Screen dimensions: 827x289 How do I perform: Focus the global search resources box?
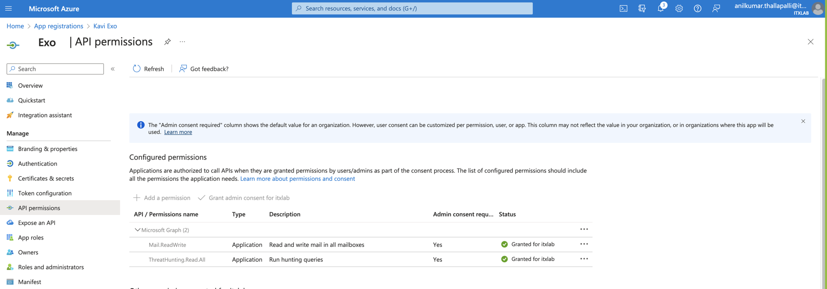[x=412, y=8]
